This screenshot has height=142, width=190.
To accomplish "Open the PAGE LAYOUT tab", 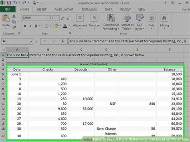I will pyautogui.click(x=64, y=9).
